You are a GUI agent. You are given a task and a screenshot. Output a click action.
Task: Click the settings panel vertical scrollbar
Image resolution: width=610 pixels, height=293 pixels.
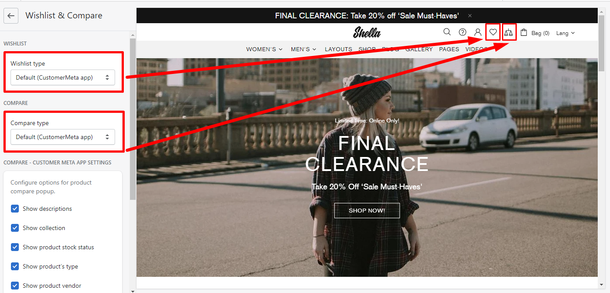click(x=133, y=119)
